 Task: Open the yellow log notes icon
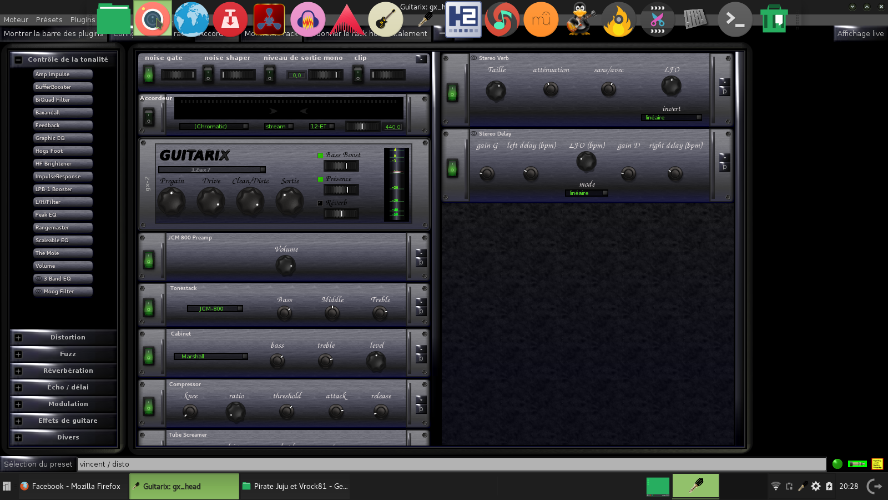[x=877, y=464]
